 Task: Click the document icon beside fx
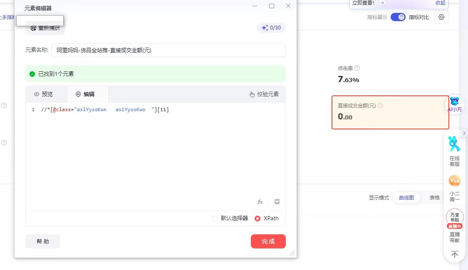pos(277,202)
